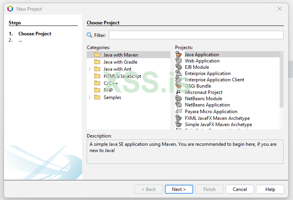Click the EJB Module bean icon
This screenshot has width=293, height=200.
179,67
